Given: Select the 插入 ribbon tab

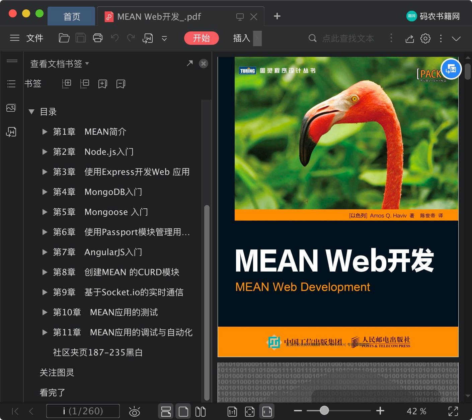Looking at the screenshot, I should tap(242, 38).
